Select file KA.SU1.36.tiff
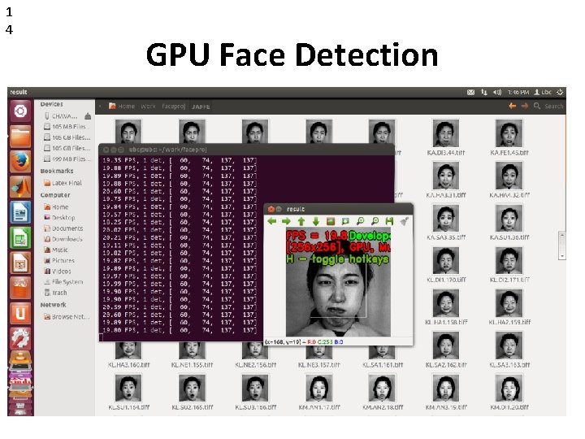 509,222
